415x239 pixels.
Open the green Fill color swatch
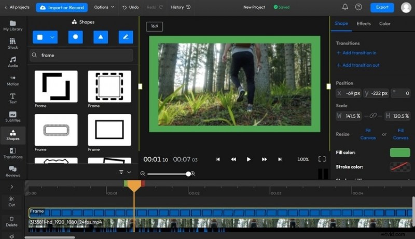pyautogui.click(x=400, y=152)
